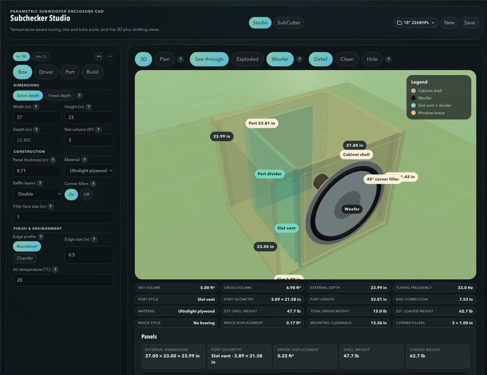Click the Height input field
This screenshot has width=487, height=375.
89,118
